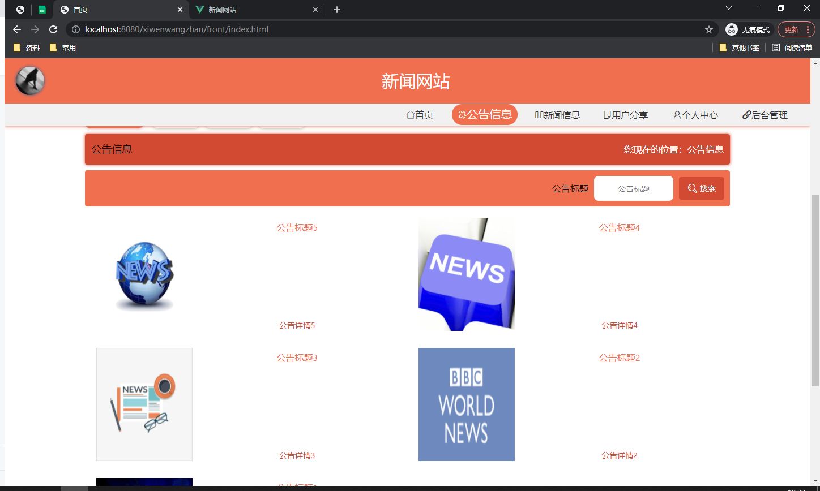Screen dimensions: 820x491
Task: Open the 公告标题3 title link
Action: tap(297, 358)
